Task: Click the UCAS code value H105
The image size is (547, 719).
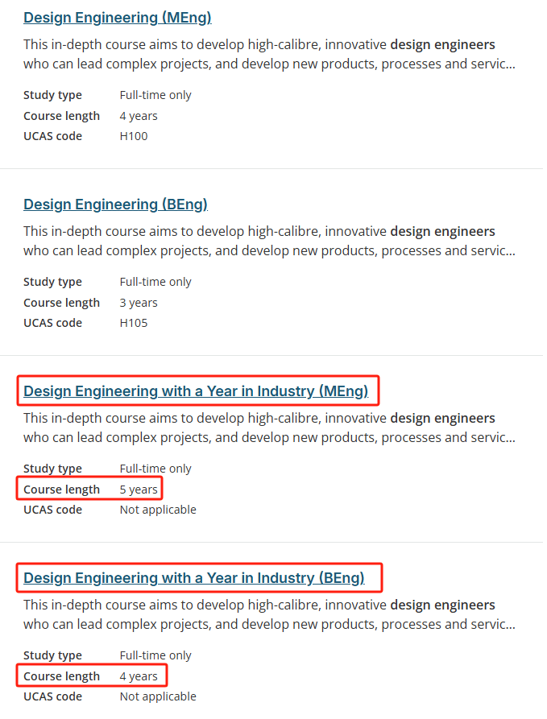Action: (134, 323)
